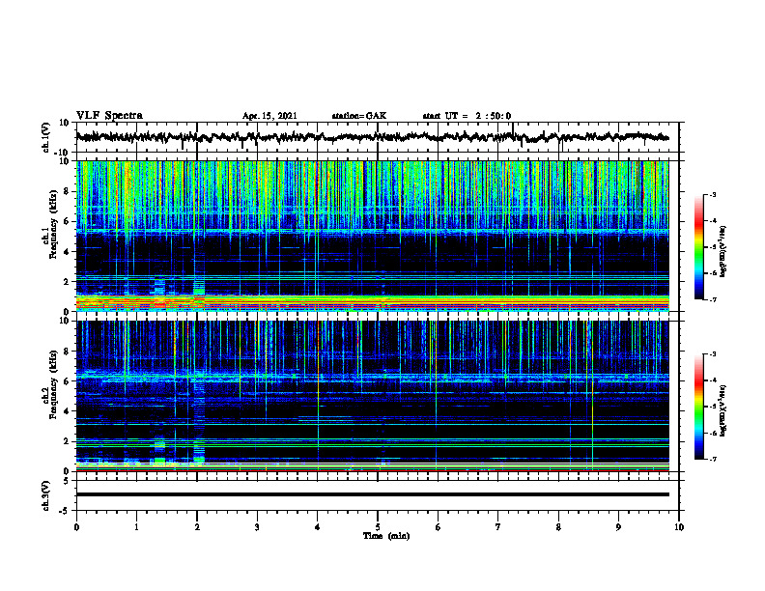Click the "7" tick on the time axis
The image size is (765, 591).
click(x=498, y=527)
